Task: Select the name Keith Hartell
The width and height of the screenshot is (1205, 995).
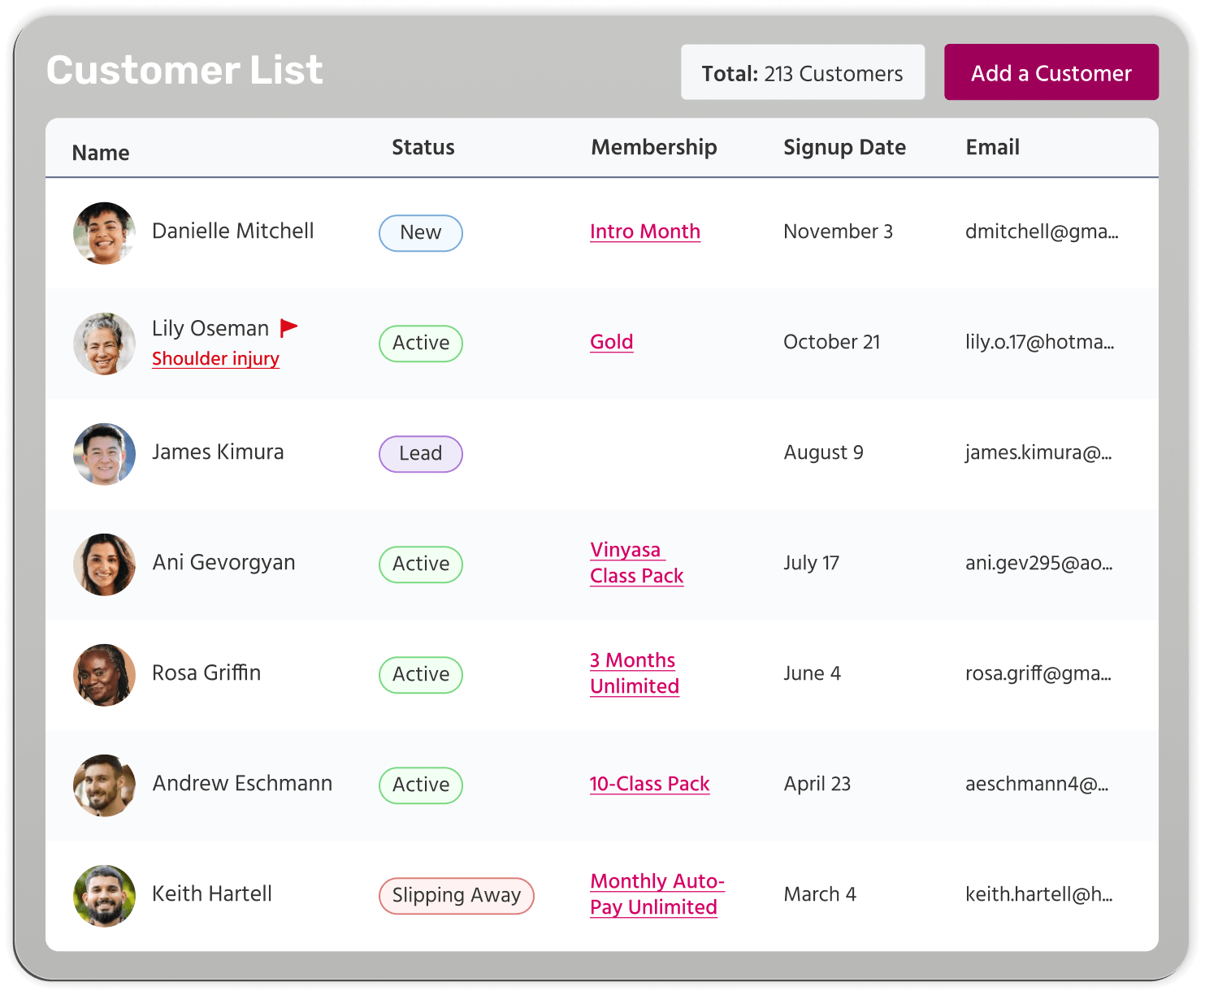Action: [212, 894]
